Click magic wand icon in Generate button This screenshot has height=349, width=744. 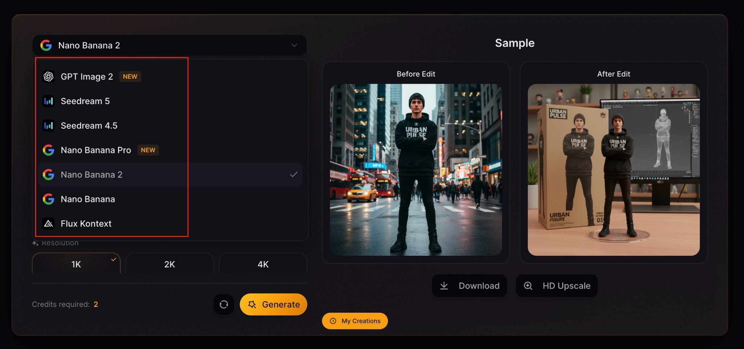point(252,304)
